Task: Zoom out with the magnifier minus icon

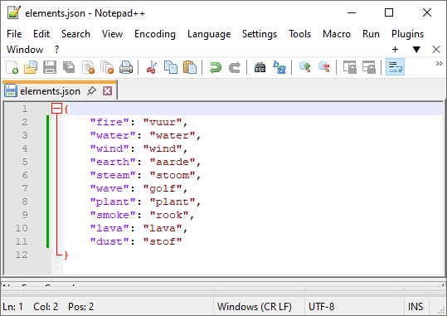Action: coord(323,67)
